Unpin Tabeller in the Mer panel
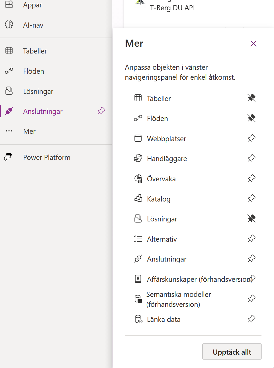Screen dimensions: 274x368 click(251, 98)
